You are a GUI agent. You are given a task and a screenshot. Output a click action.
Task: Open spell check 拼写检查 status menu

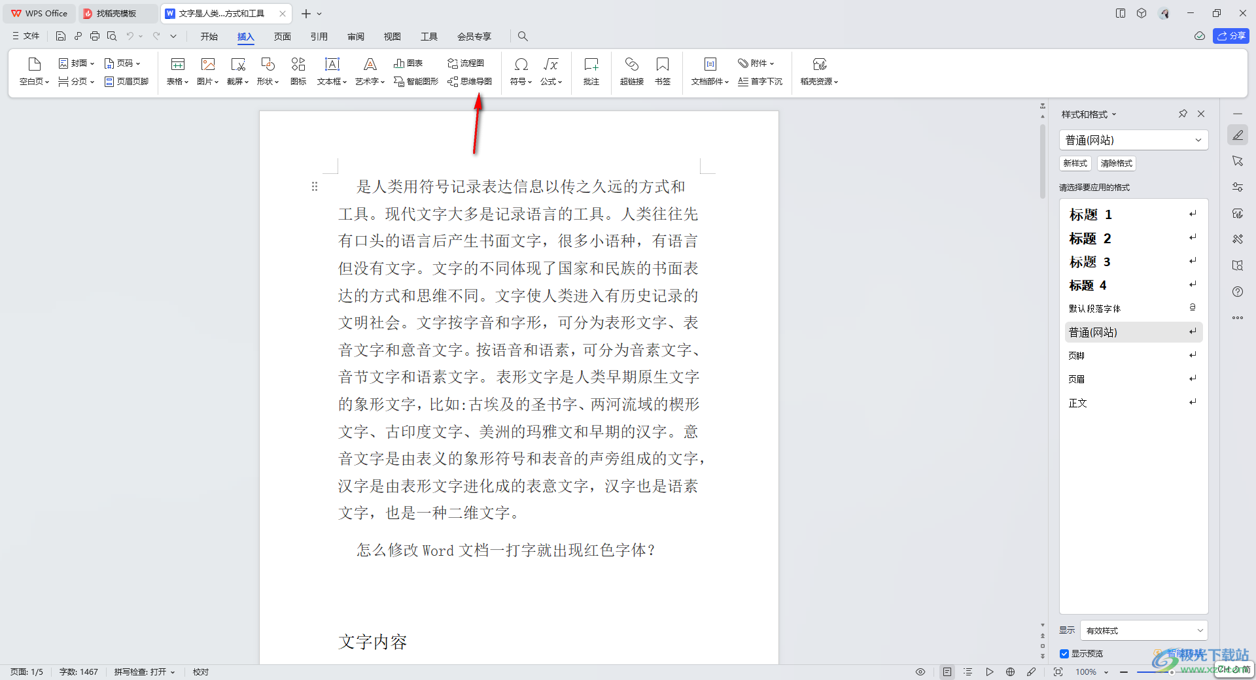point(145,672)
